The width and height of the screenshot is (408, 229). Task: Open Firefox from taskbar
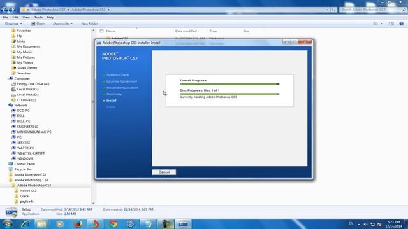pos(77,224)
